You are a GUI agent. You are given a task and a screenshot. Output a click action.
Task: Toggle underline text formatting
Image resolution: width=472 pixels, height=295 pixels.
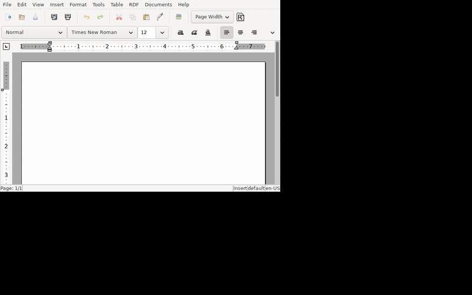(x=208, y=32)
